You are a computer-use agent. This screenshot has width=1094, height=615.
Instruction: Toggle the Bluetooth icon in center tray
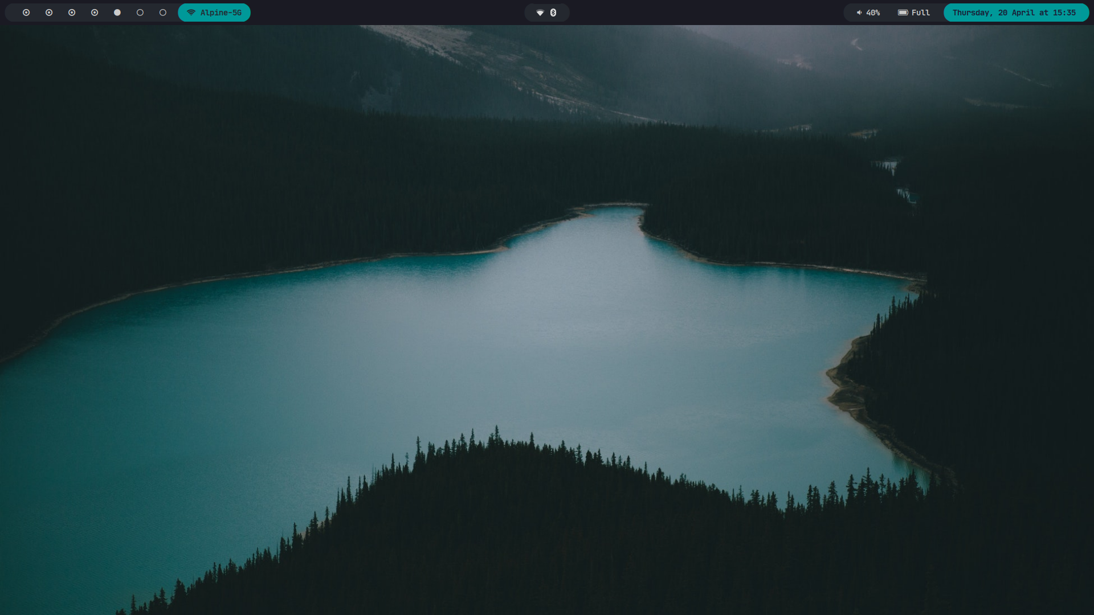[553, 13]
